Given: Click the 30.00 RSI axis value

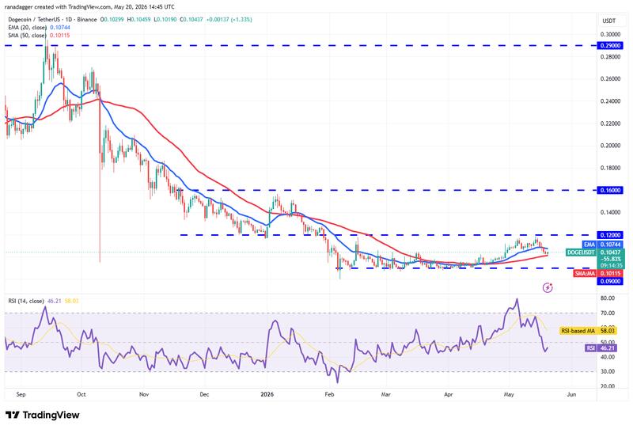Looking at the screenshot, I should [x=608, y=372].
